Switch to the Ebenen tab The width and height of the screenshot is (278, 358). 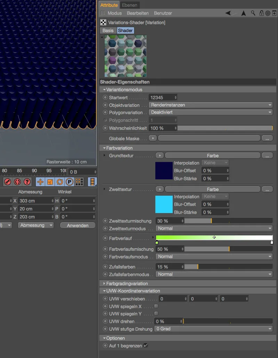click(129, 5)
